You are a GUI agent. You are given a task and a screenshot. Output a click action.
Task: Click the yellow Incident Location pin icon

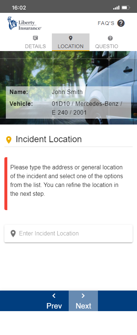[9, 140]
